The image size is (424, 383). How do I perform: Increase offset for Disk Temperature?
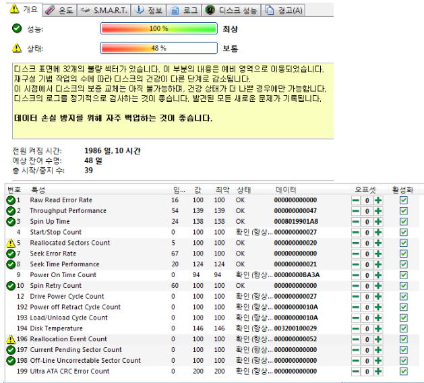[378, 328]
